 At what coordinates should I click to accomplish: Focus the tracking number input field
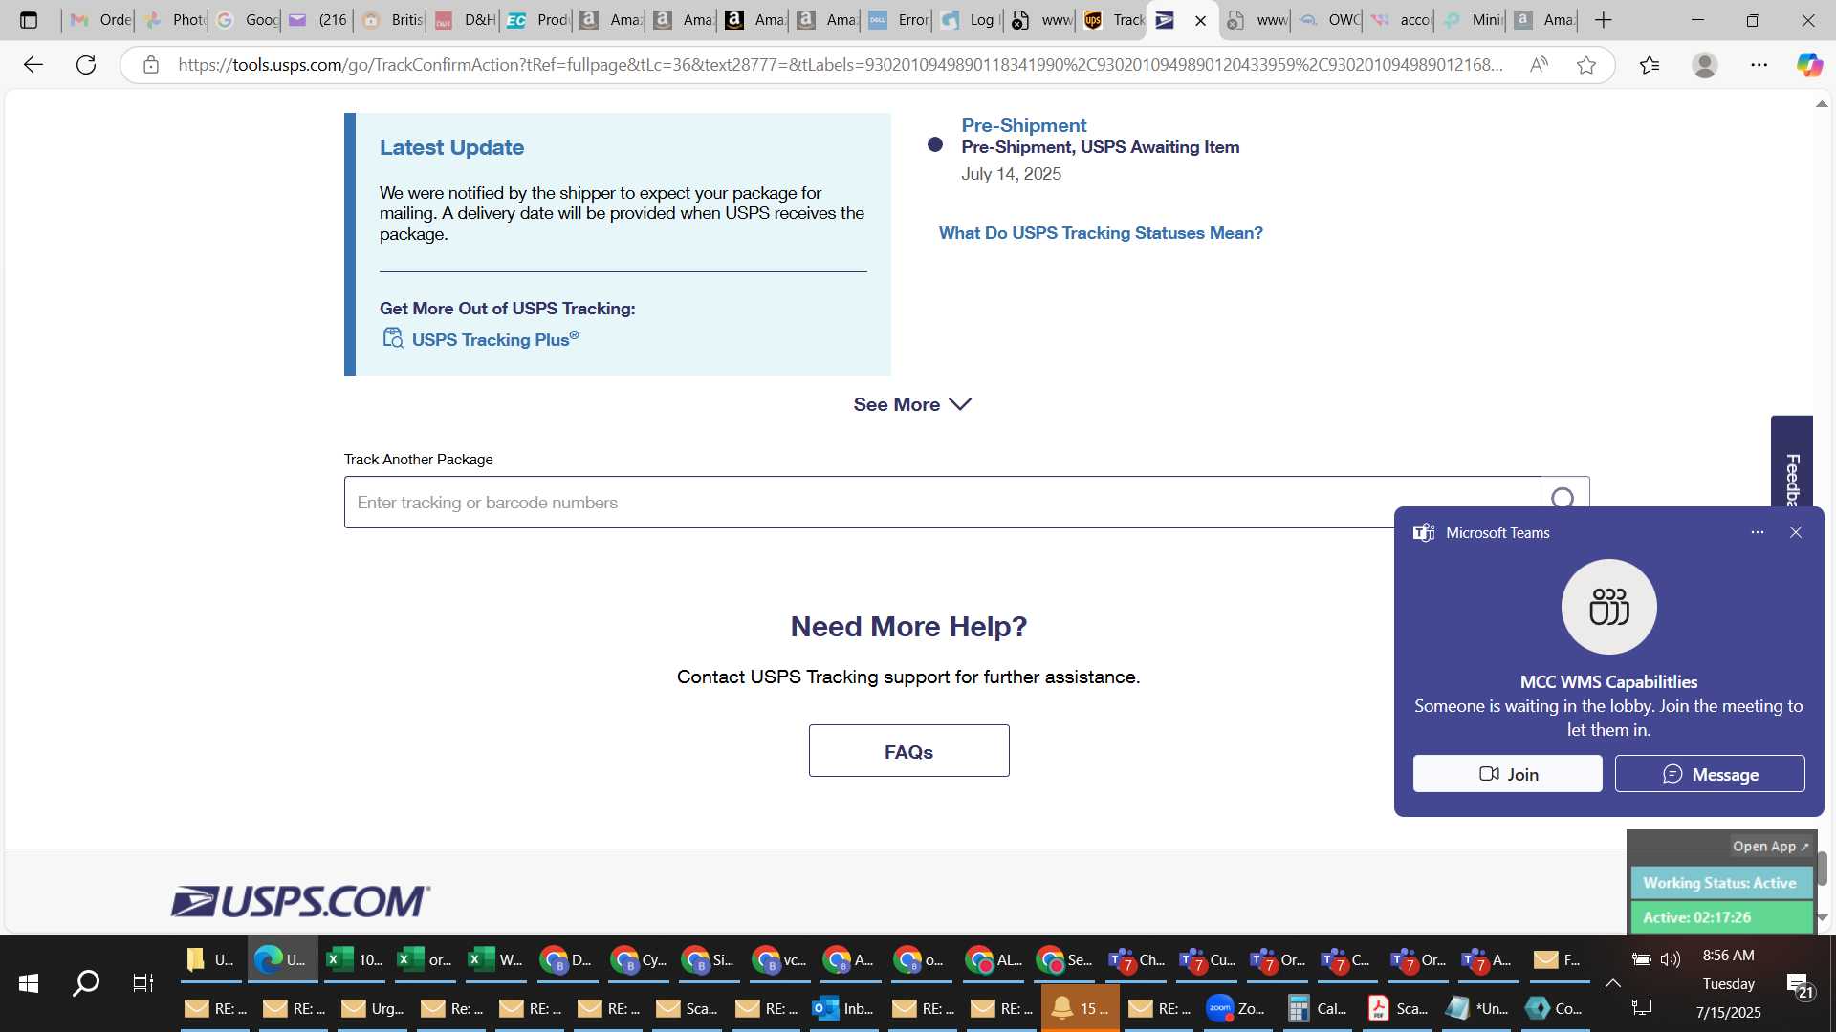point(942,503)
